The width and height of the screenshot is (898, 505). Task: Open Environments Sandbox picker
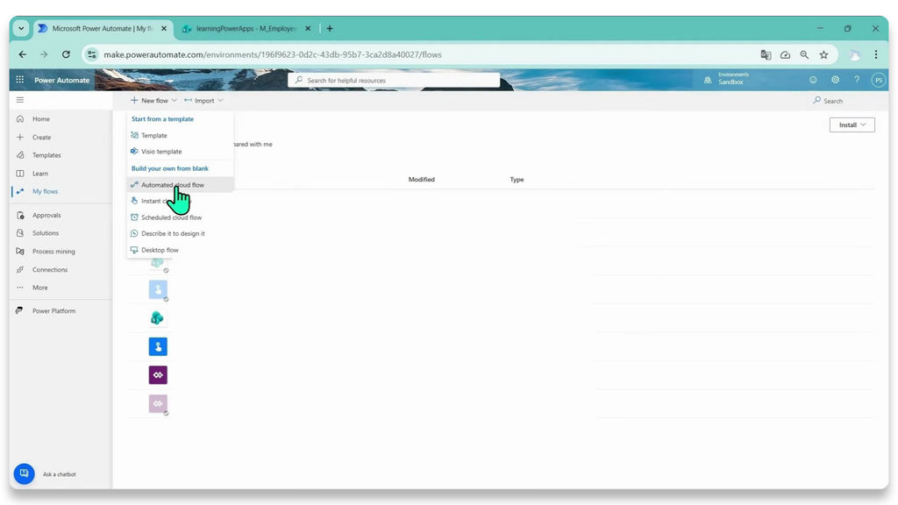(726, 78)
